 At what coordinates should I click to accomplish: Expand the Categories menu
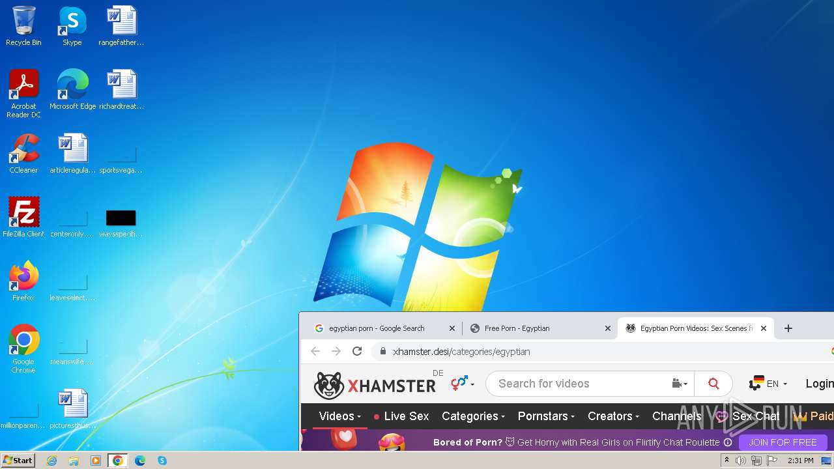click(x=474, y=416)
